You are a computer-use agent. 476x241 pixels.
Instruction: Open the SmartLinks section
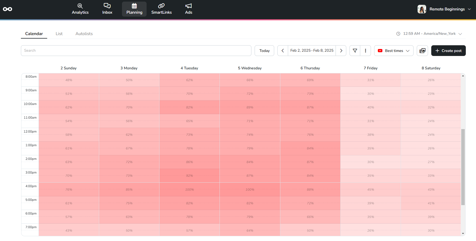(161, 9)
